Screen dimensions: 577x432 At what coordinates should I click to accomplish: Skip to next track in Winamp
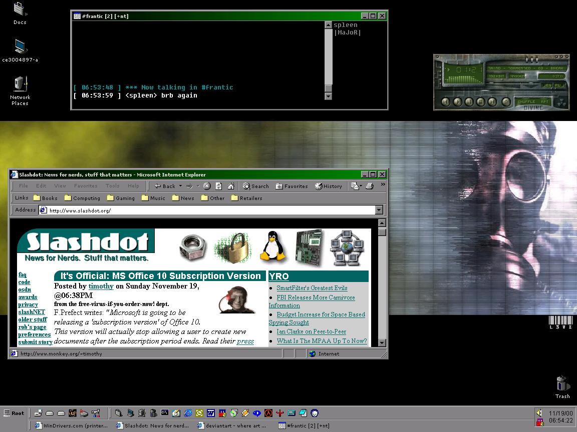coord(492,102)
